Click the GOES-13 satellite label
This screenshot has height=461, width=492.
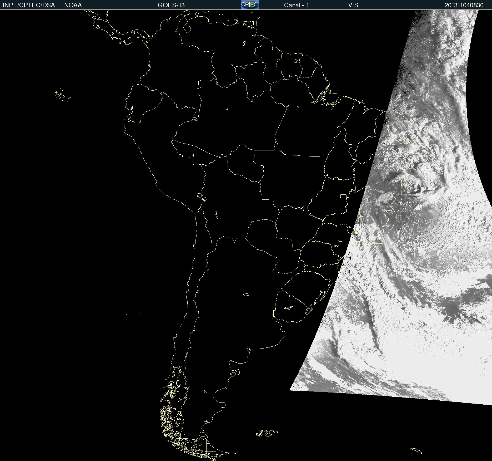171,5
